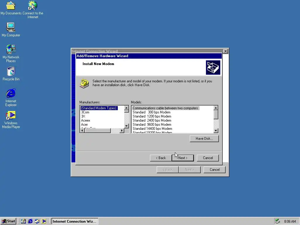Click Manufacturers list scroll right arrow
The height and width of the screenshot is (225, 300).
click(122, 130)
